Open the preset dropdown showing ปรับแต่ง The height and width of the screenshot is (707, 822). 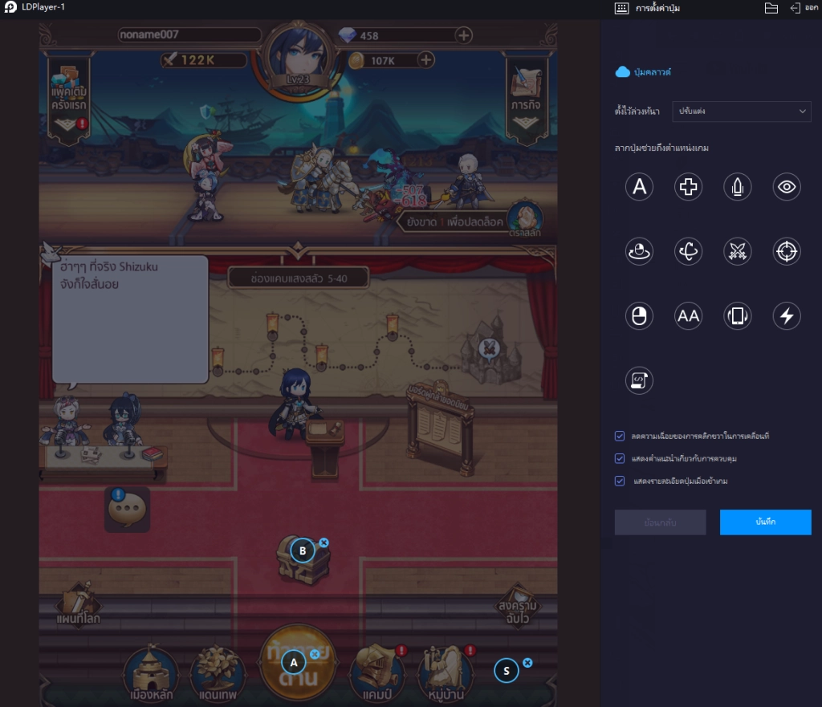click(x=741, y=111)
